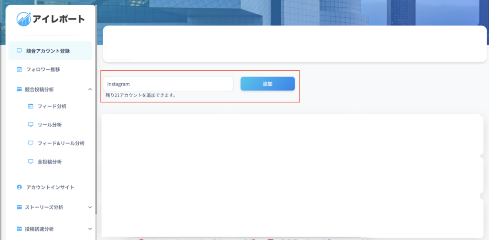This screenshot has height=240, width=489.
Task: Go to the 全投稿分析 page
Action: (50, 162)
